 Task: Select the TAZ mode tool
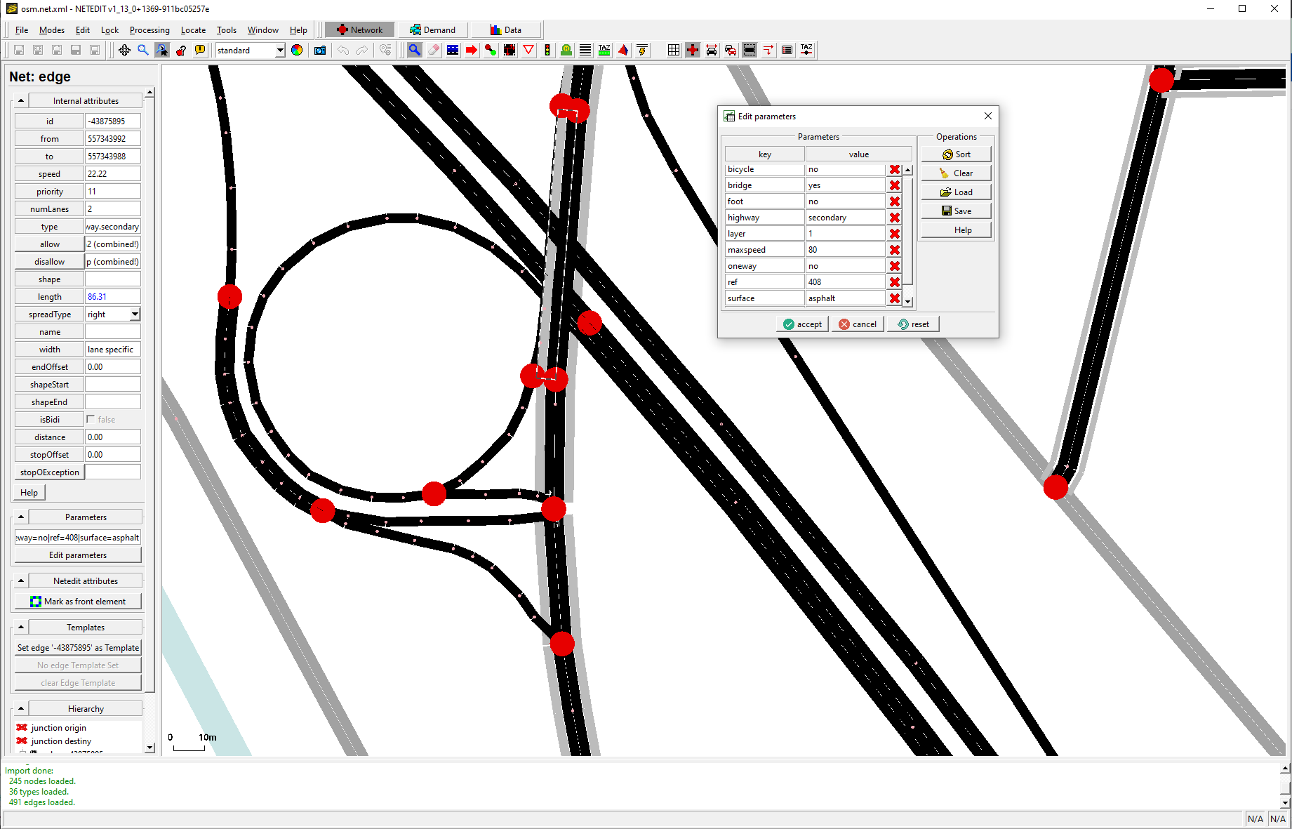(x=604, y=50)
